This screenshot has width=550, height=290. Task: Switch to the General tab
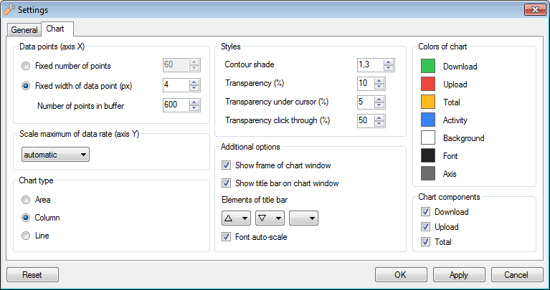point(24,30)
